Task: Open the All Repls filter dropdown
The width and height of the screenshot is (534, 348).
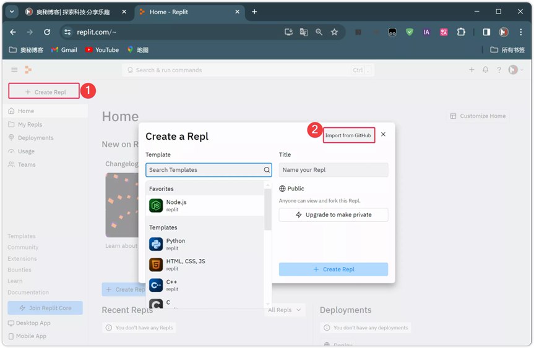Action: tap(285, 310)
